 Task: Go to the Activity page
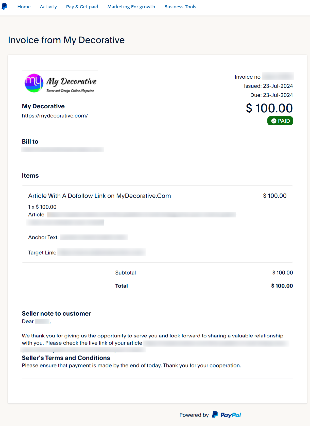pyautogui.click(x=48, y=7)
